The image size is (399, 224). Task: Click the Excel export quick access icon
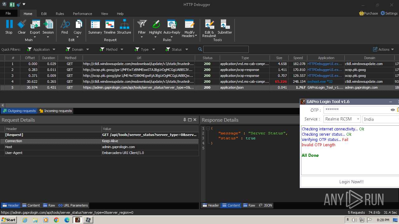(12, 4)
